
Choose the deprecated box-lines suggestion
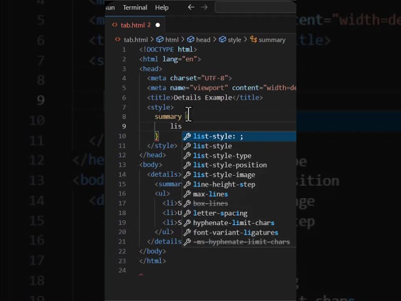coord(239,203)
